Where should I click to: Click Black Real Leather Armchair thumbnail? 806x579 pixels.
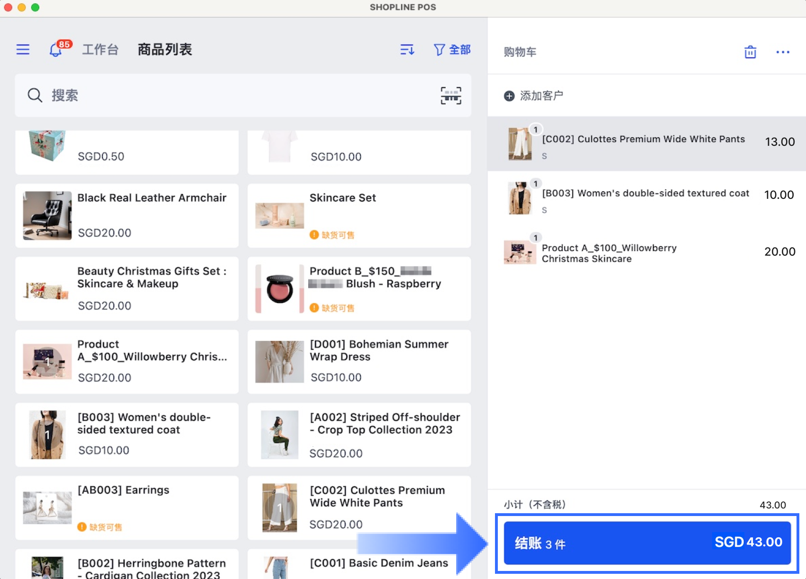(x=47, y=215)
